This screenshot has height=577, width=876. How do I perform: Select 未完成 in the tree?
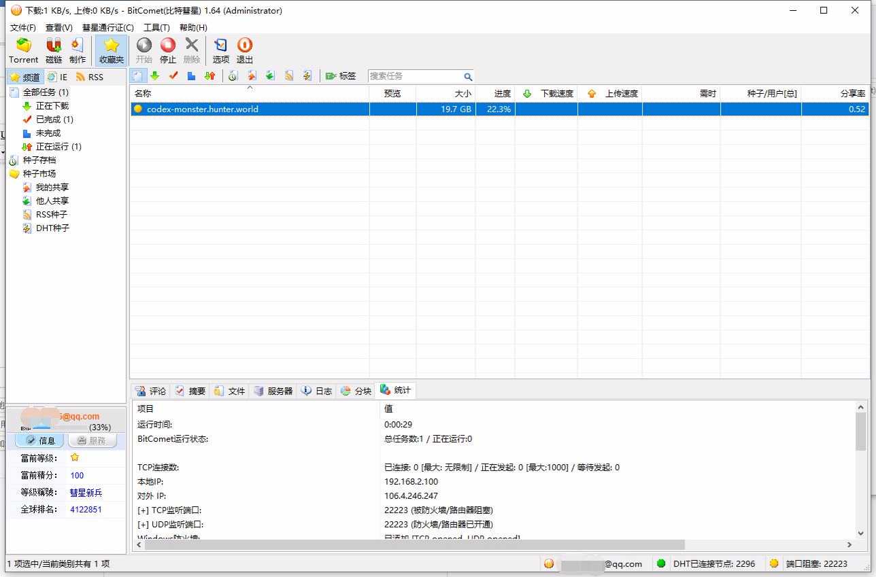tap(48, 133)
